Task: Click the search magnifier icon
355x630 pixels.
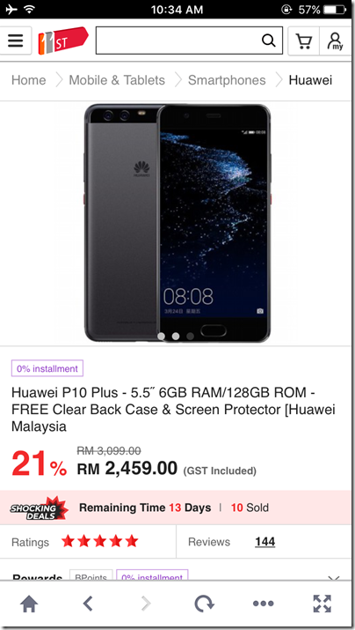Action: click(269, 41)
